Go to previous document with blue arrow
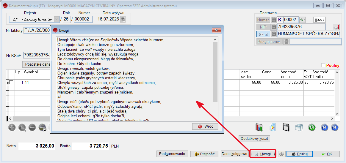The image size is (346, 163). point(325,127)
